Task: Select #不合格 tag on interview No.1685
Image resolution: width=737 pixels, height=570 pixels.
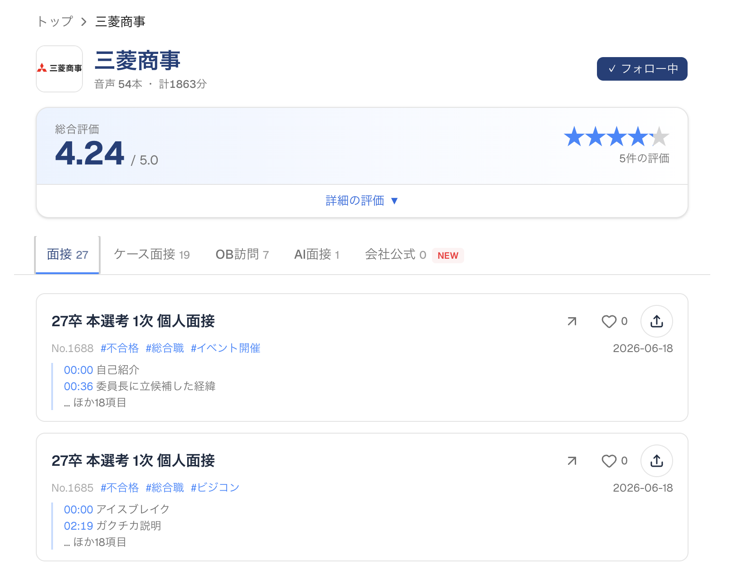Action: (x=120, y=488)
